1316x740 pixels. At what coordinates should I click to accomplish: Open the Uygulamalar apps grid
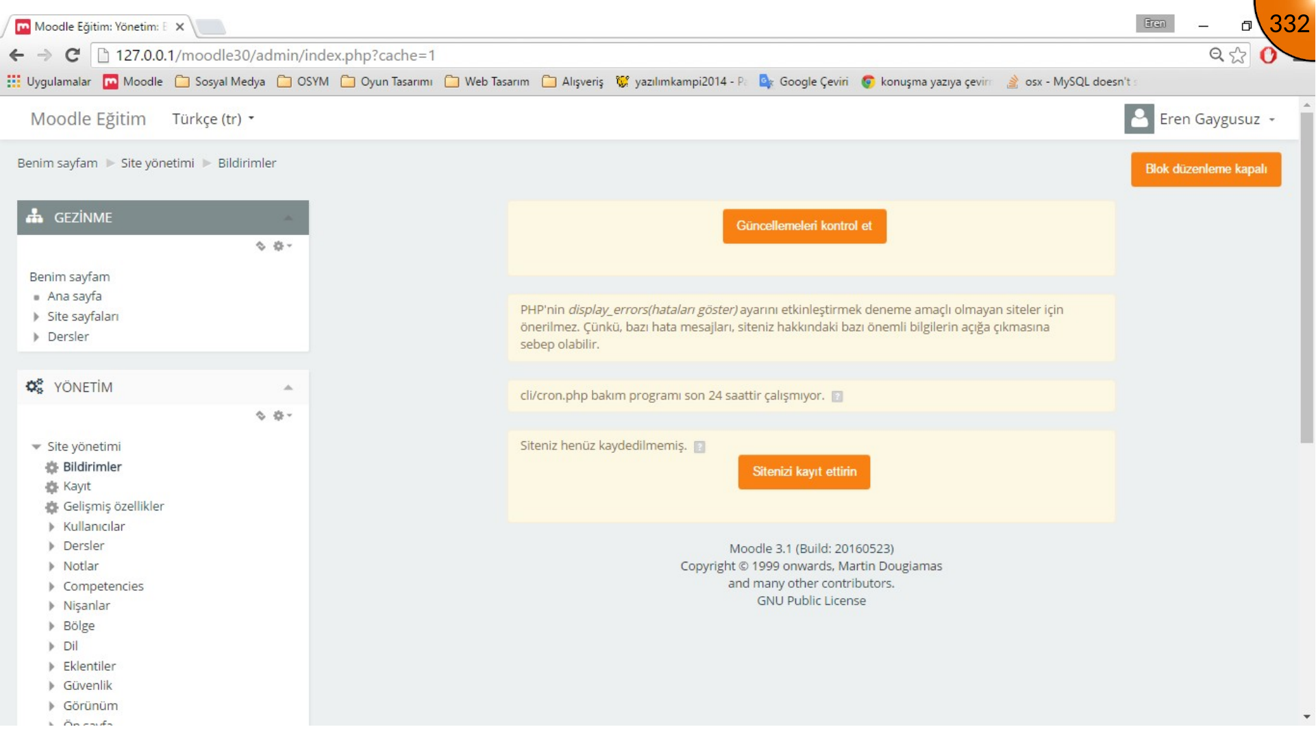[x=49, y=82]
